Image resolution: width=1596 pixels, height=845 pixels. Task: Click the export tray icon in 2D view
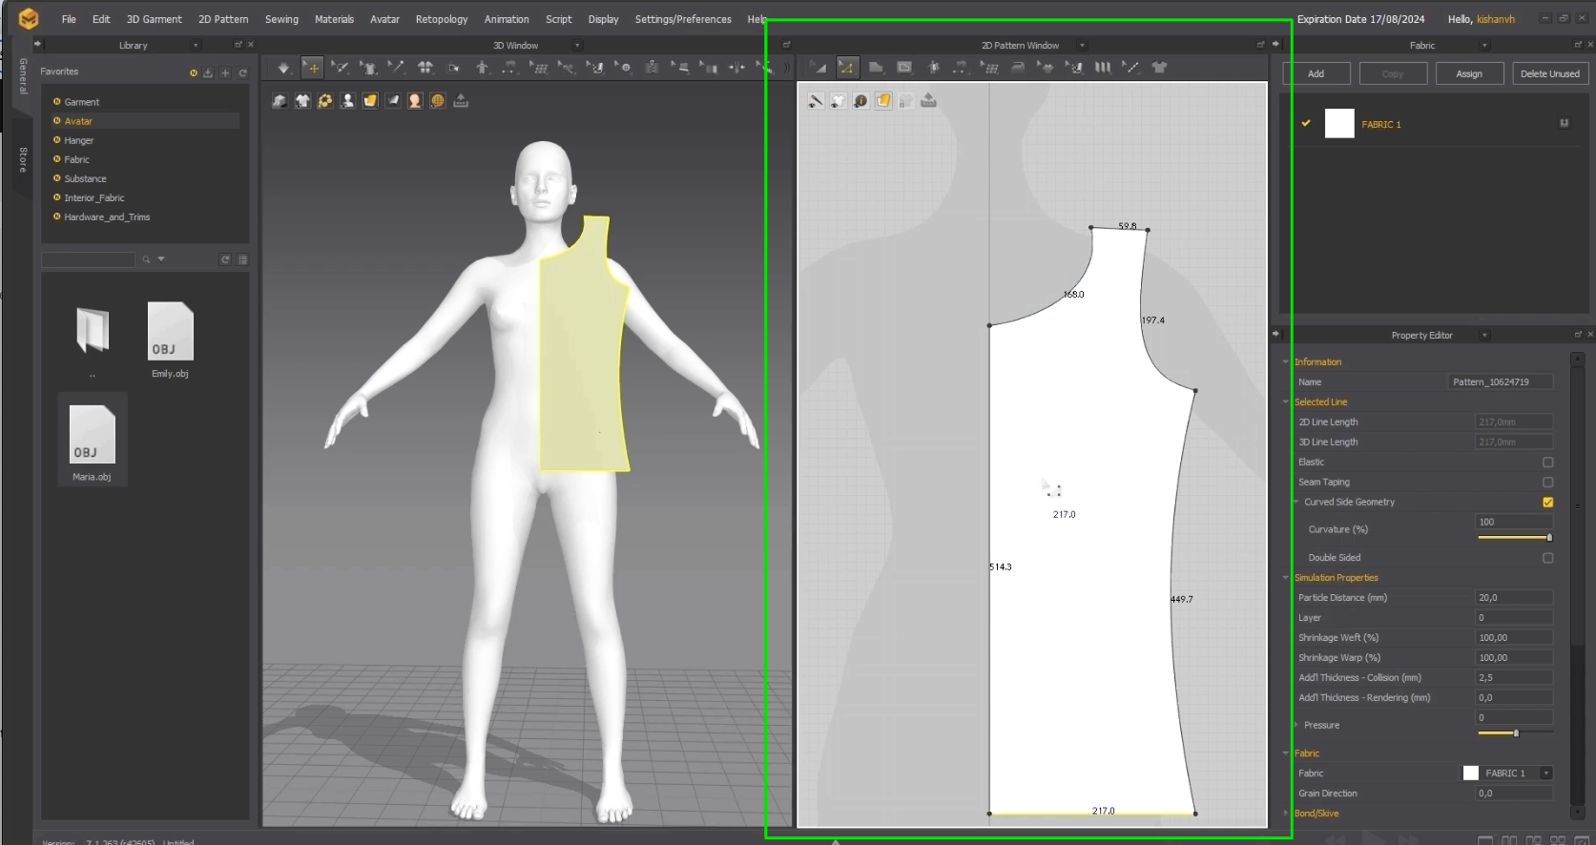[928, 101]
